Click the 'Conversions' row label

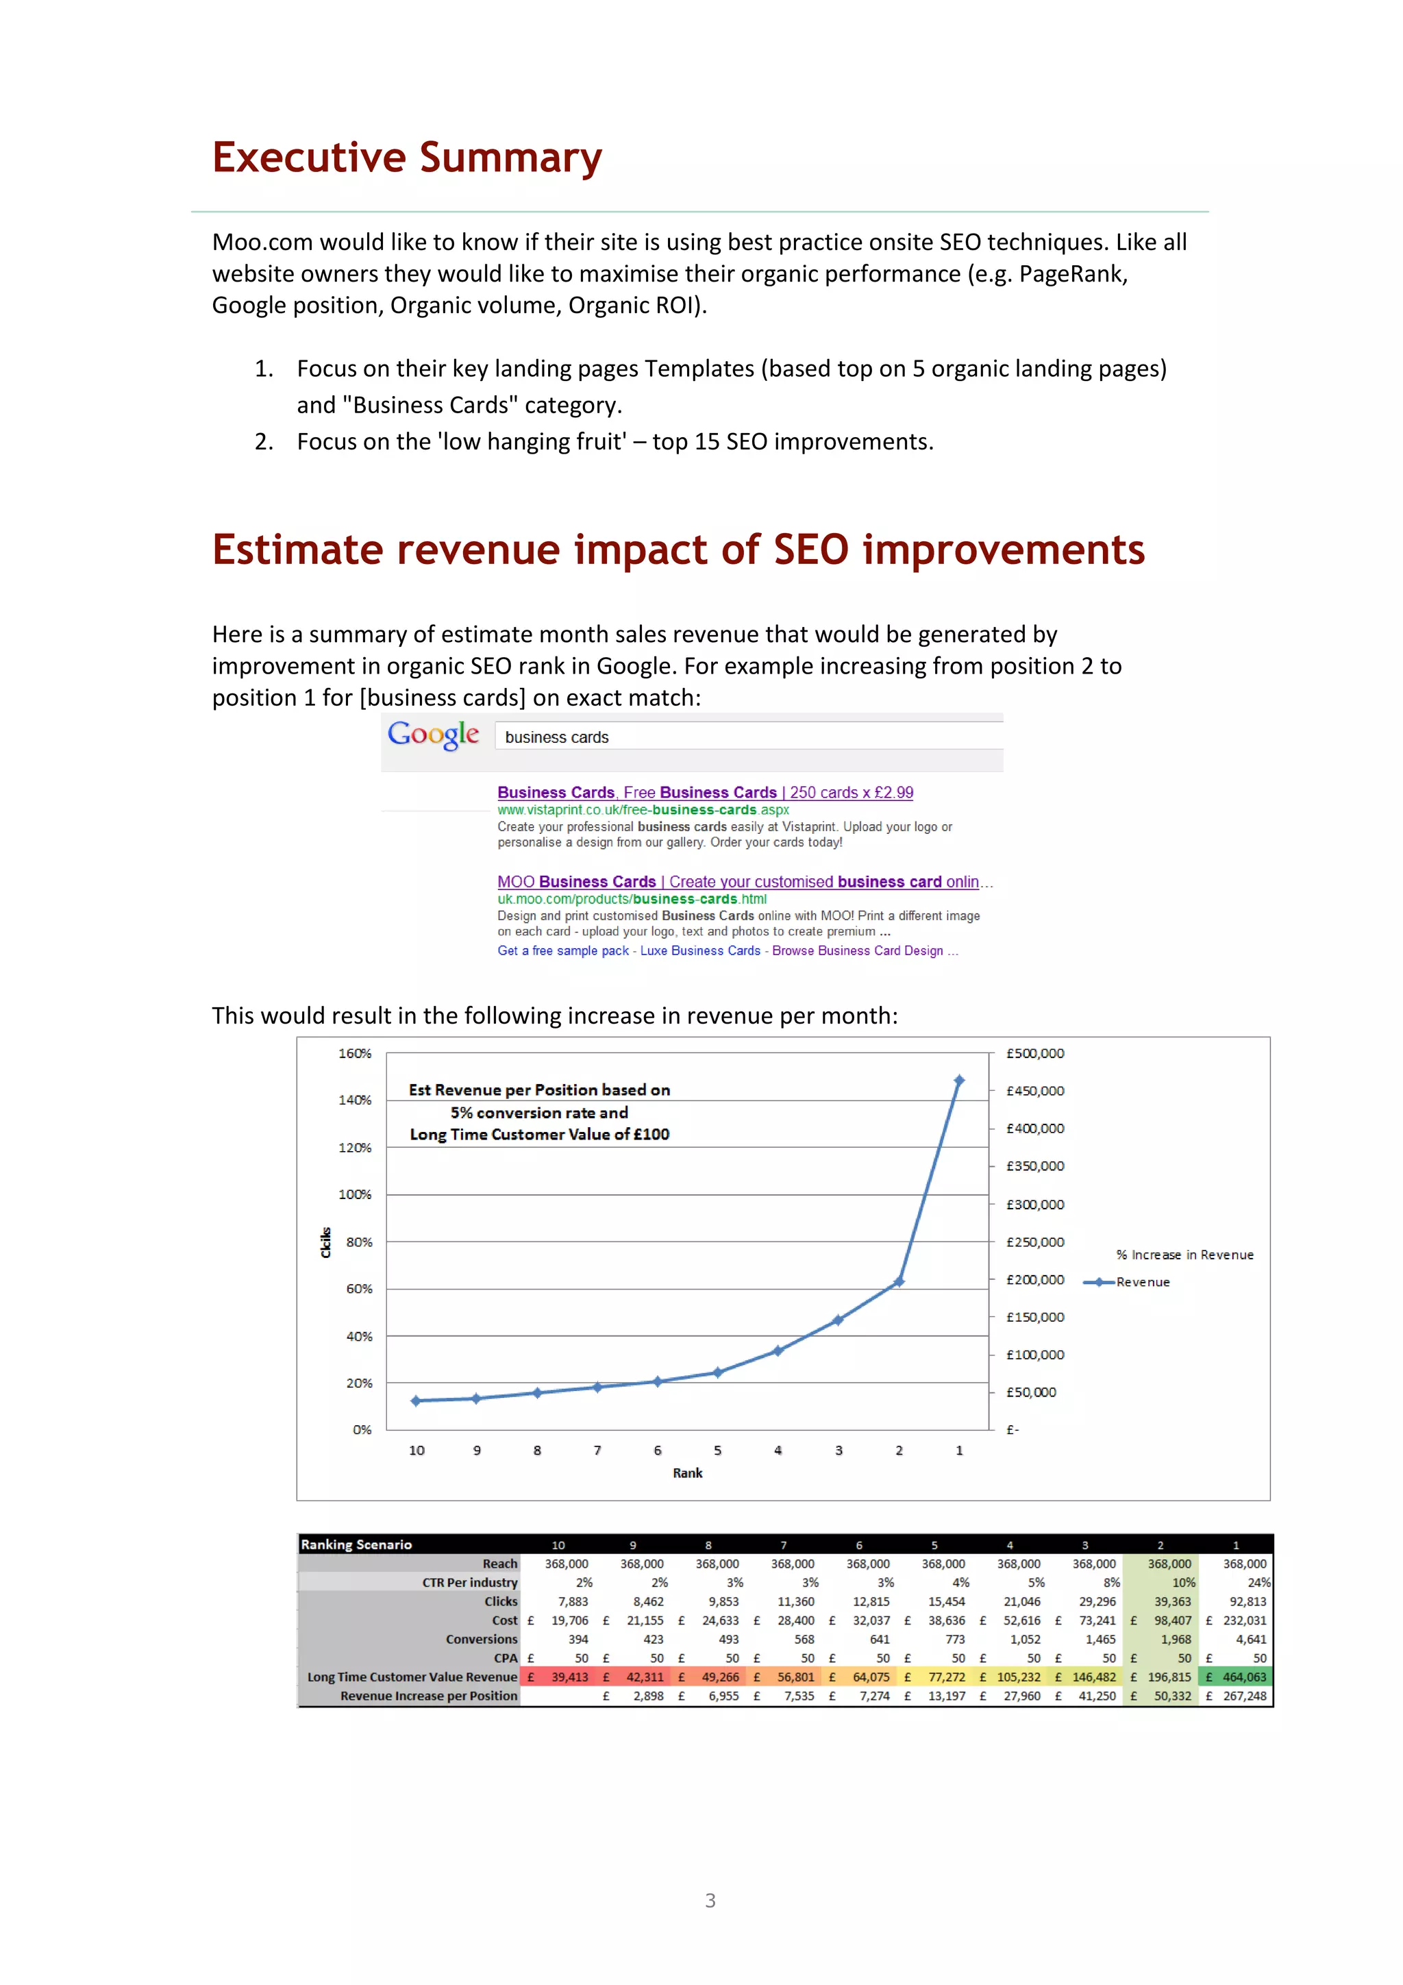click(x=482, y=1639)
